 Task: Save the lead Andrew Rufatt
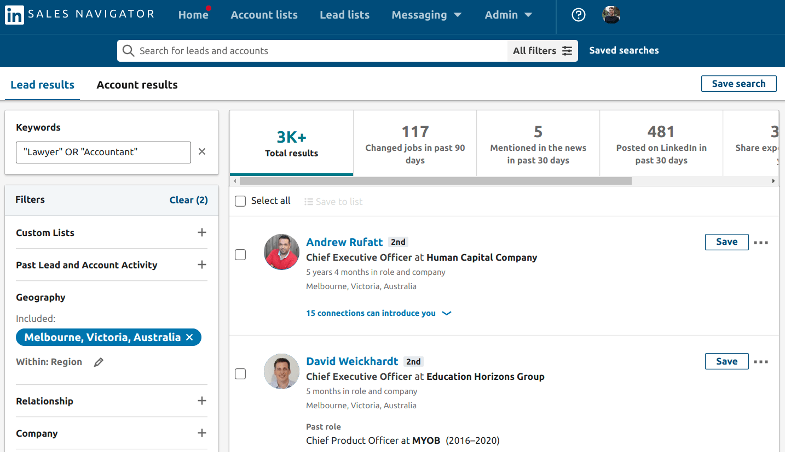click(727, 242)
